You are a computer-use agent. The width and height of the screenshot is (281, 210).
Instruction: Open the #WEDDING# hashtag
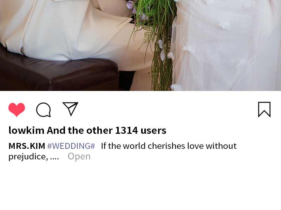point(71,146)
